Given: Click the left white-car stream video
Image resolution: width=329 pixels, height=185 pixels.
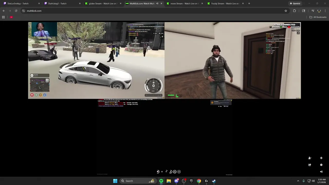Looking at the screenshot, I should coord(96,60).
